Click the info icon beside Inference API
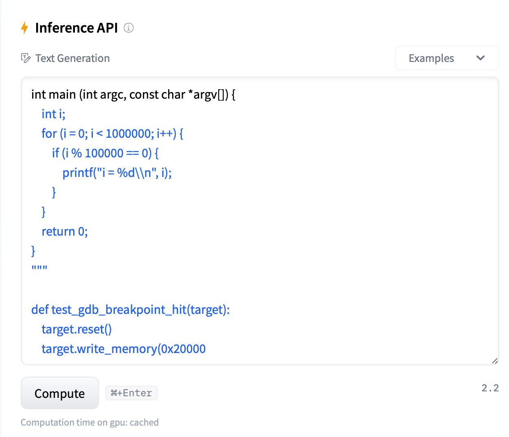The height and width of the screenshot is (437, 509). tap(129, 28)
